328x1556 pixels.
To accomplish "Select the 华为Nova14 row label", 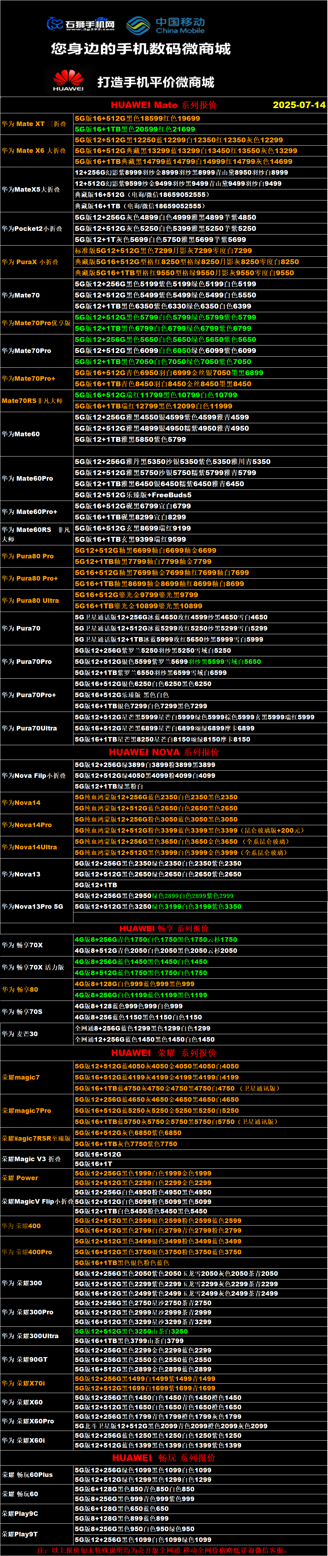I will coord(21,803).
